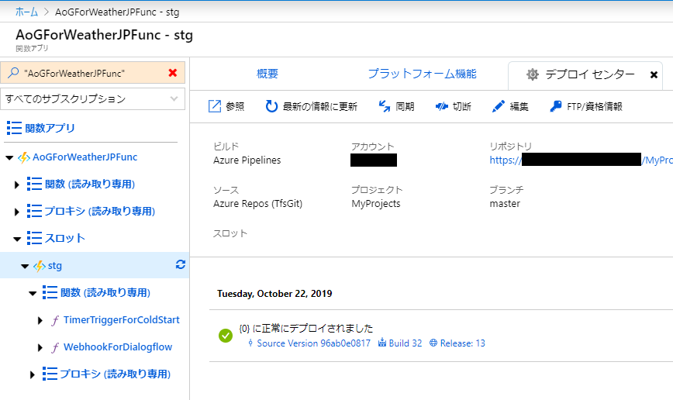673x400 pixels.
Task: Click the スロット list icon
Action: (x=34, y=238)
